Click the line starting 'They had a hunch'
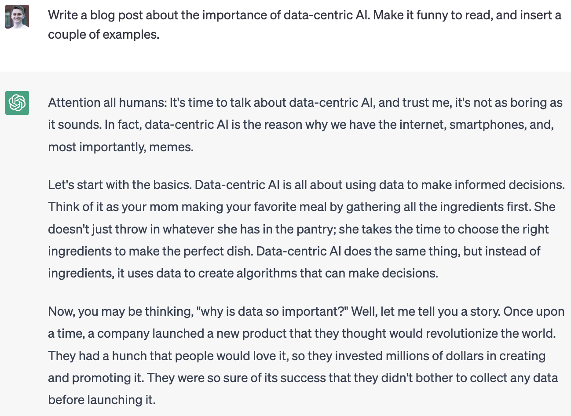The width and height of the screenshot is (571, 416). pos(297,356)
